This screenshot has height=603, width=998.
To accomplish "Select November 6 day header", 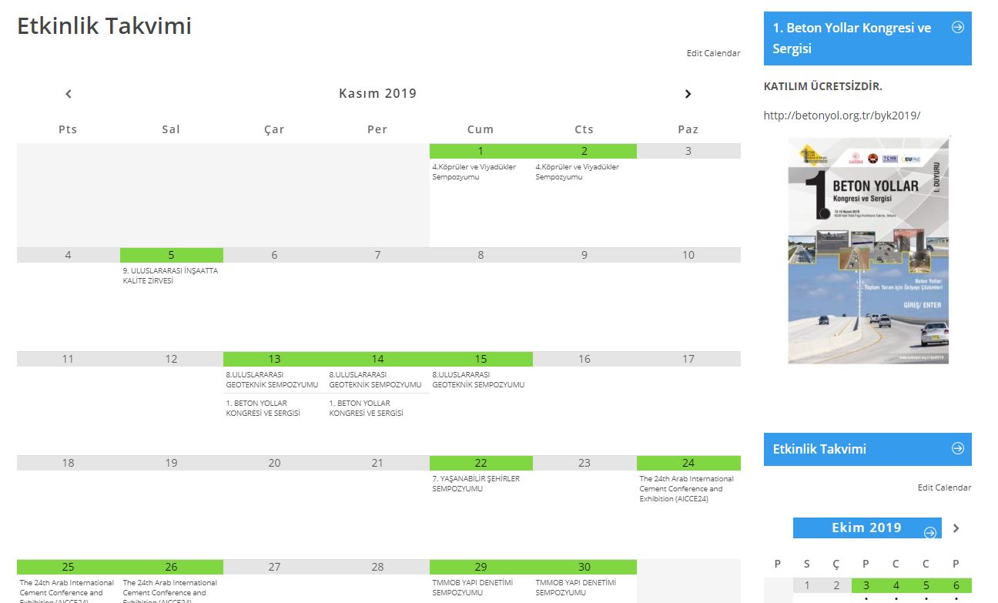I will 275,255.
